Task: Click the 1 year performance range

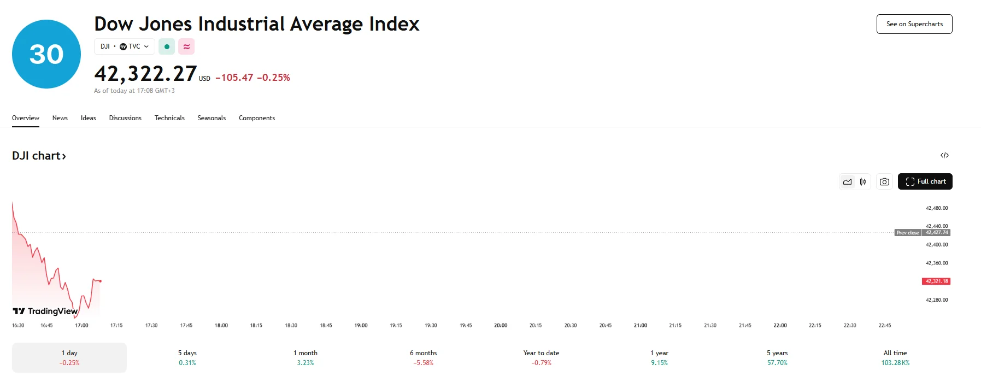Action: [x=659, y=357]
